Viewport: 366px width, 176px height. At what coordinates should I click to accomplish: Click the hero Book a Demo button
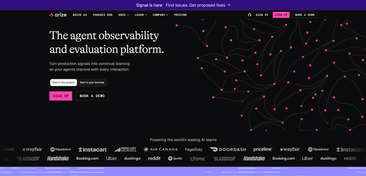coord(92,96)
